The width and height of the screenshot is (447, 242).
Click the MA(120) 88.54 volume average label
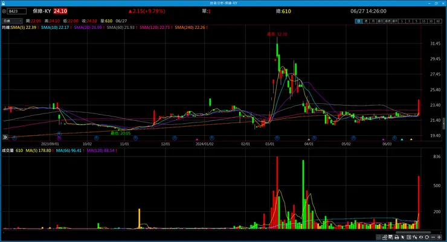100,150
